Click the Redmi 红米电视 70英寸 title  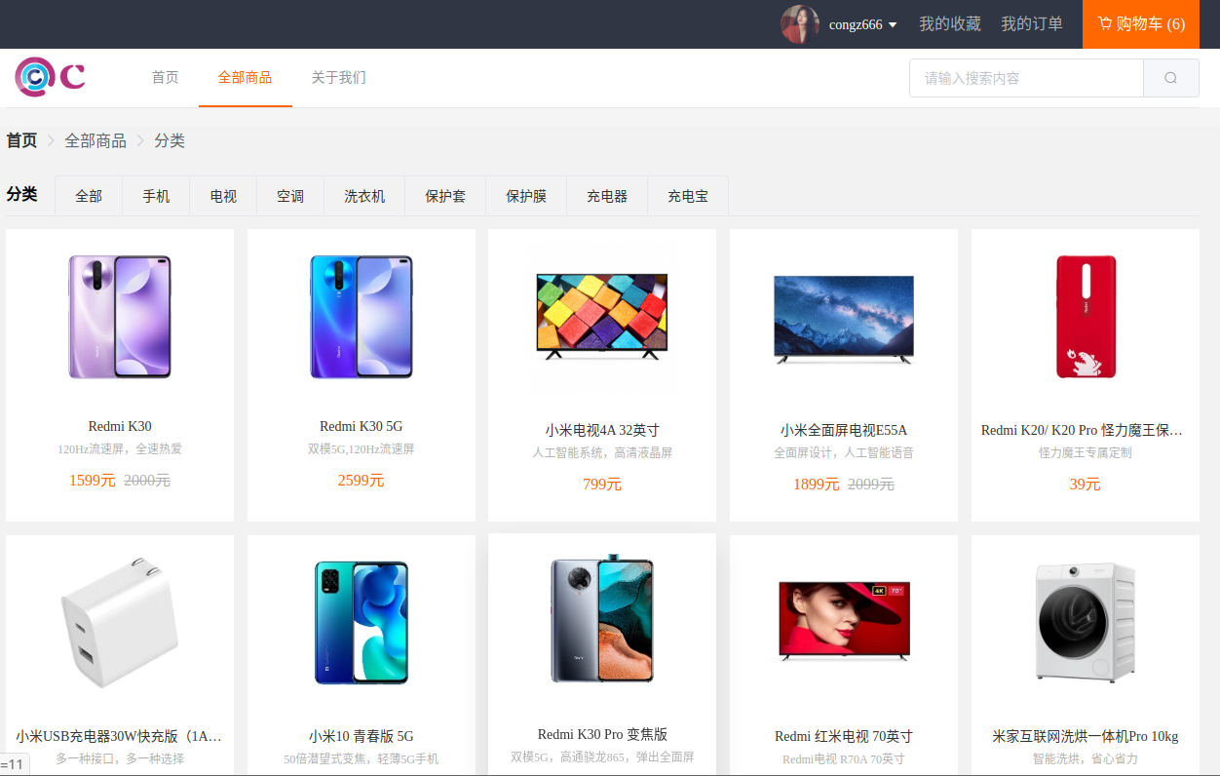[844, 736]
